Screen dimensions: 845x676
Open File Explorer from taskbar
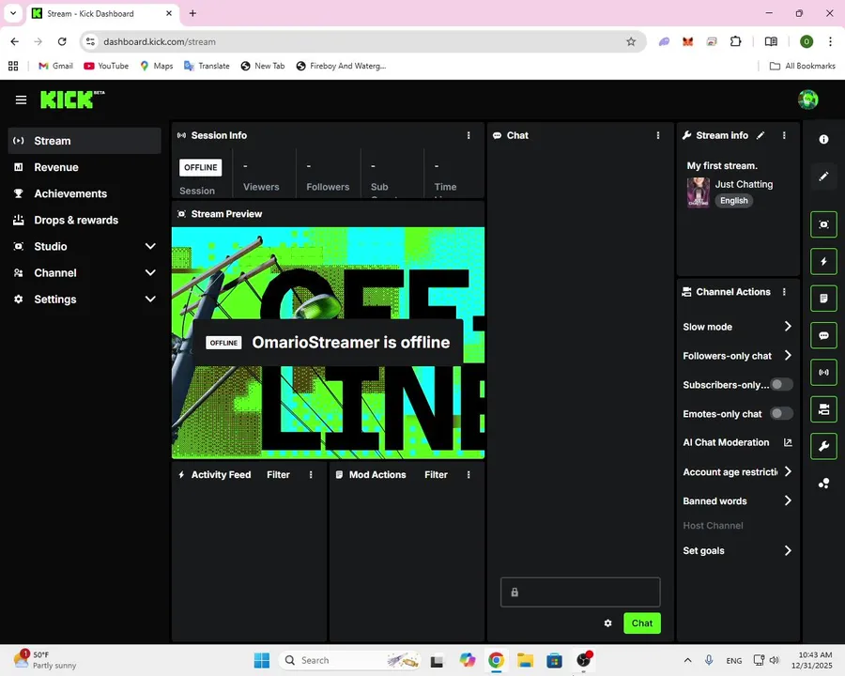click(525, 660)
